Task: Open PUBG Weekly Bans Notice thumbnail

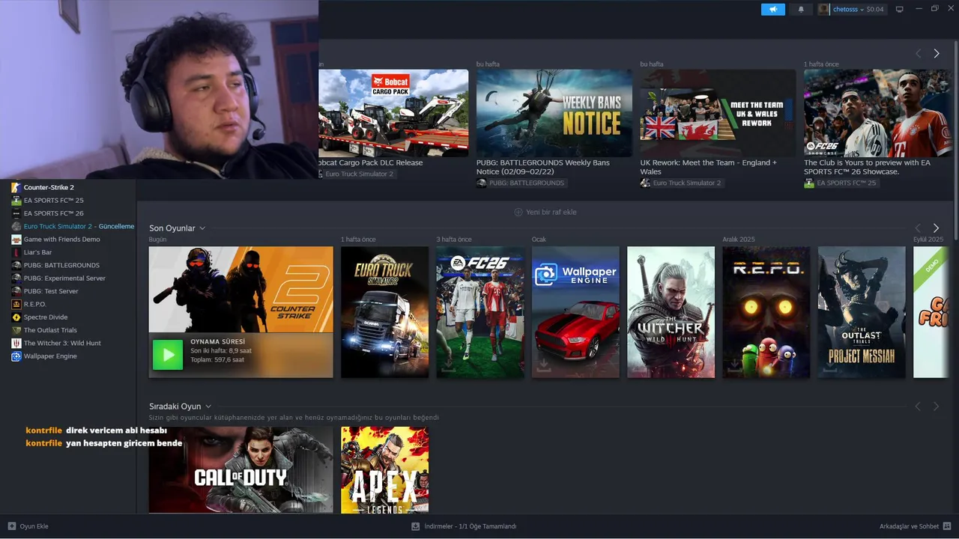Action: (x=554, y=113)
